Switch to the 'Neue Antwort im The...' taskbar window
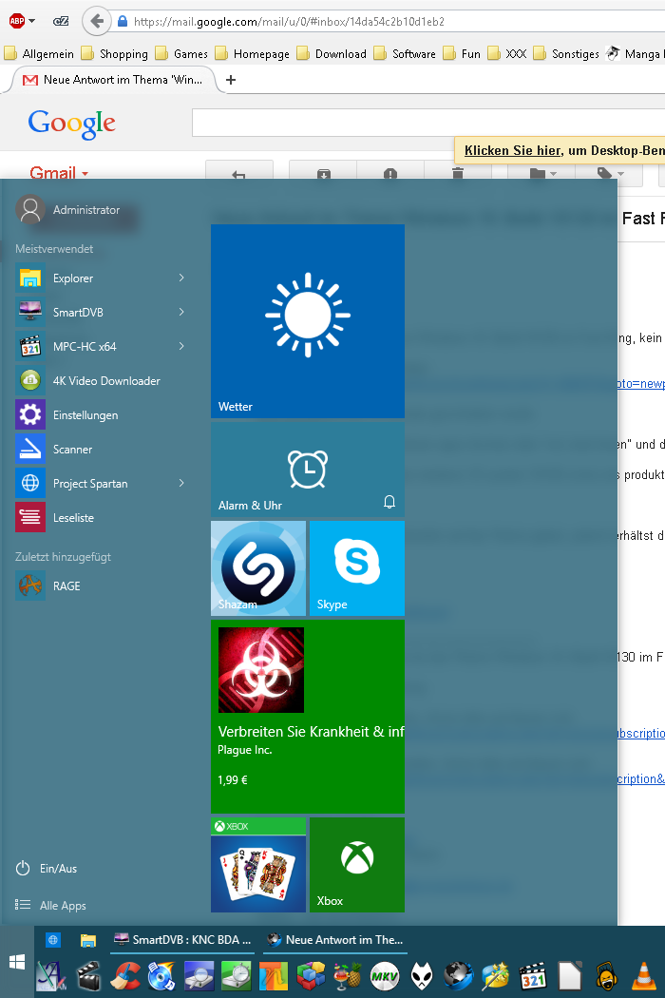The height and width of the screenshot is (998, 665). tap(335, 940)
